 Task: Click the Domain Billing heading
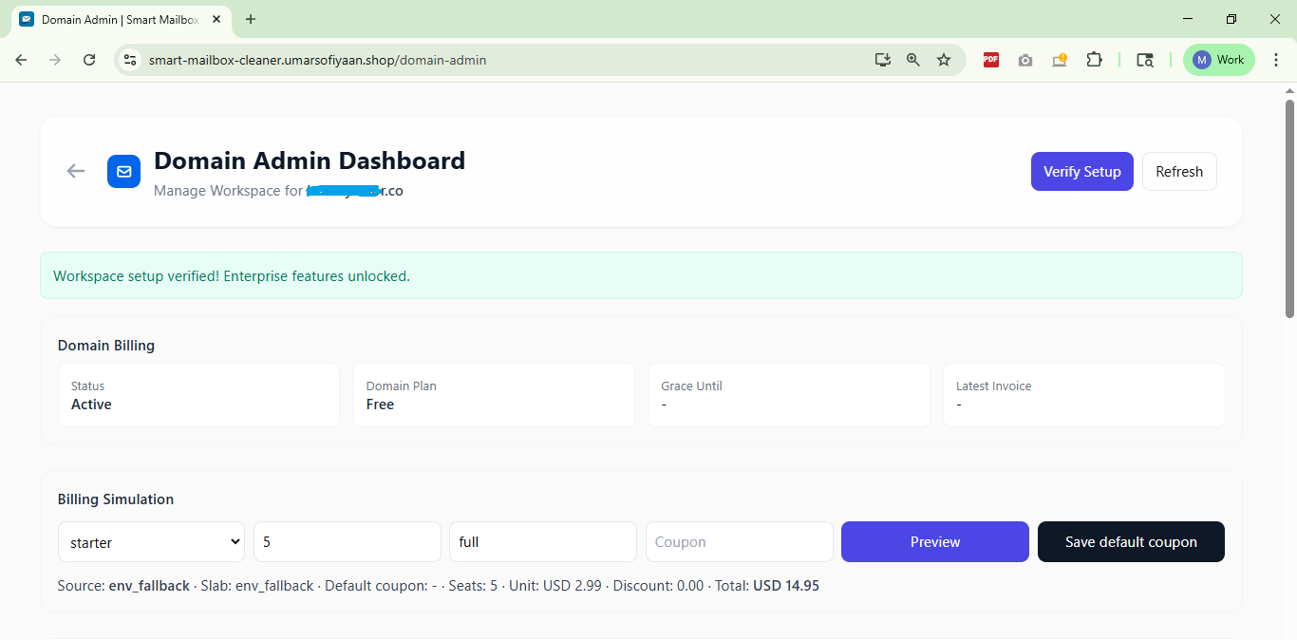pyautogui.click(x=106, y=346)
